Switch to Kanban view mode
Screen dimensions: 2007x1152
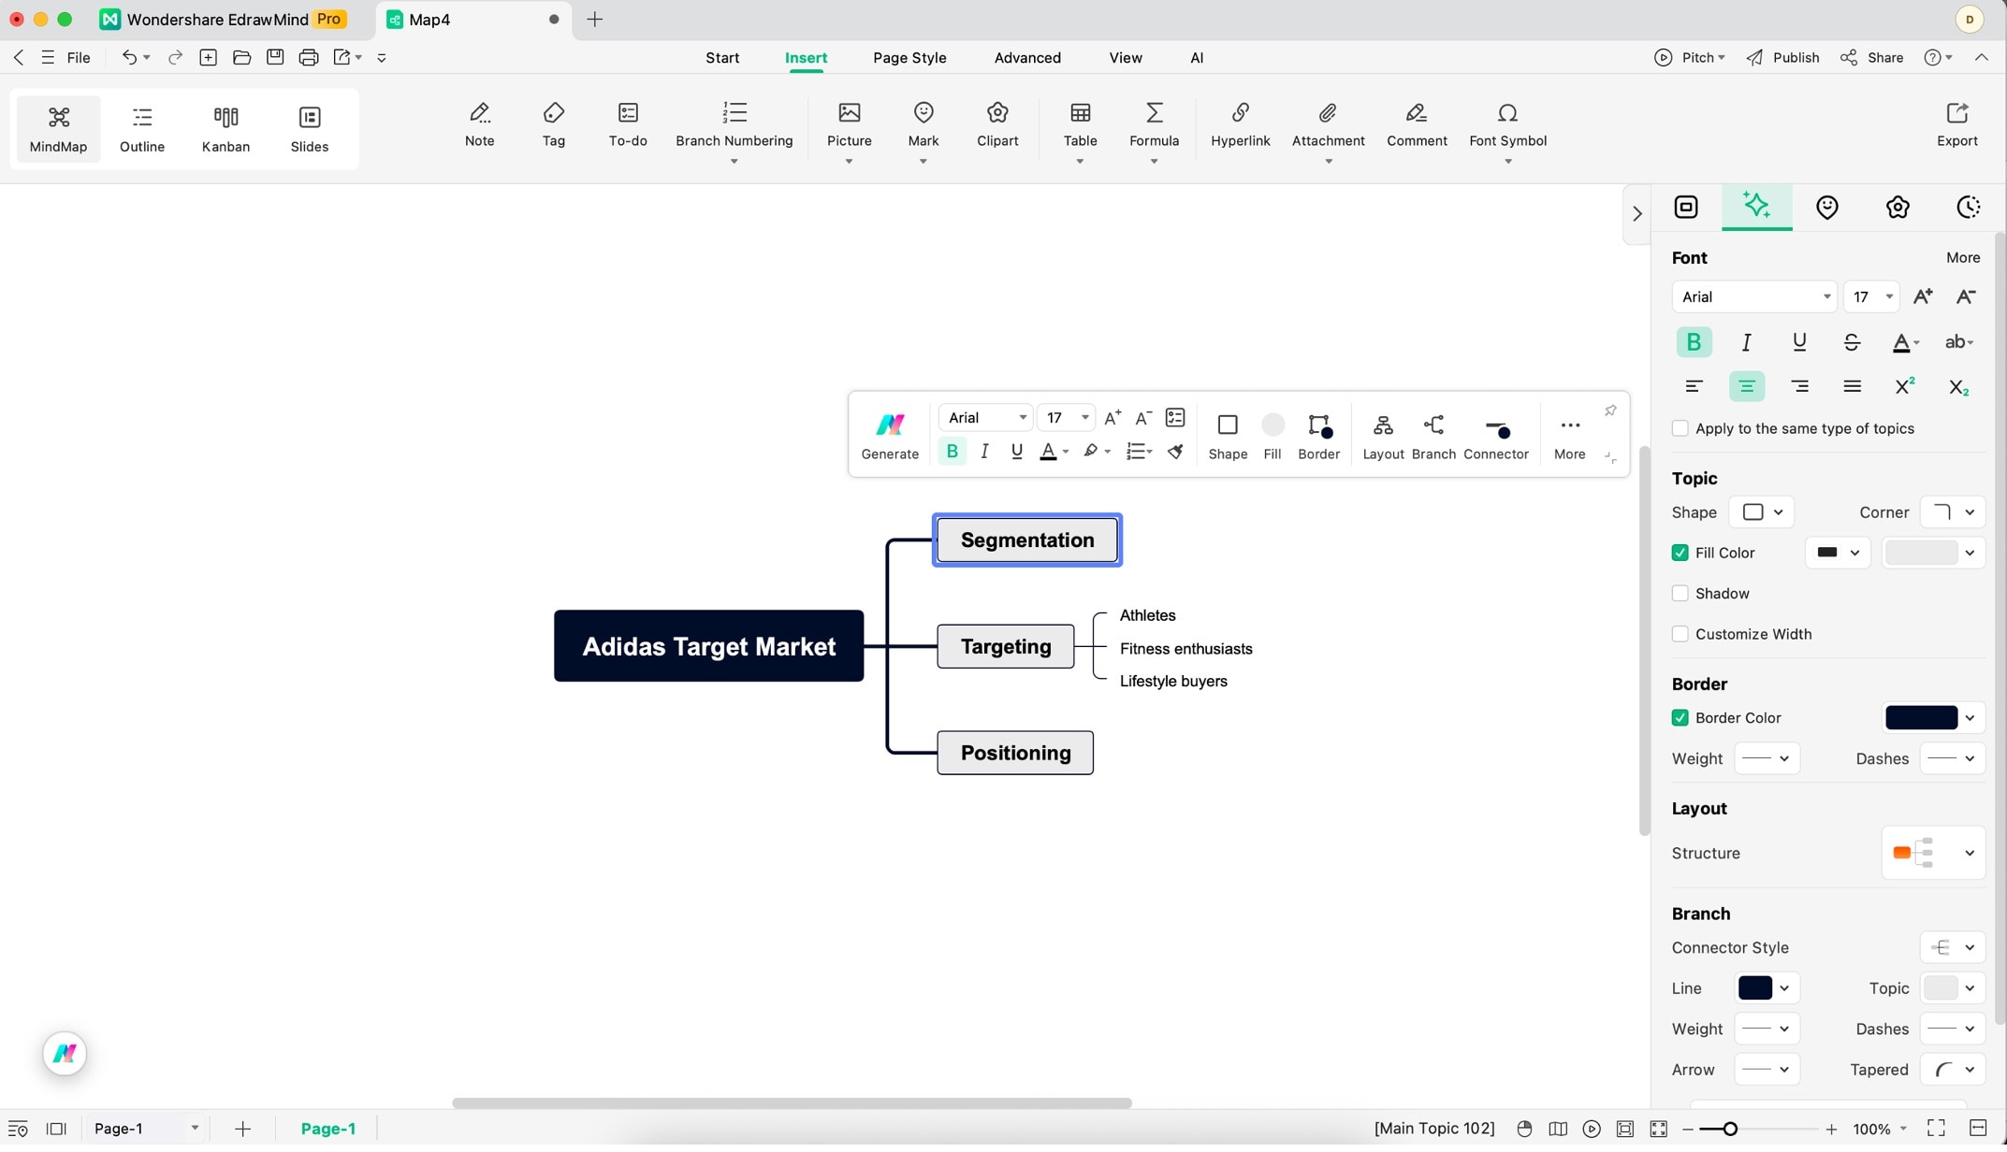[x=225, y=129]
